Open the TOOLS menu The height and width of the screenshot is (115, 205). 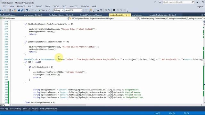click(x=56, y=6)
